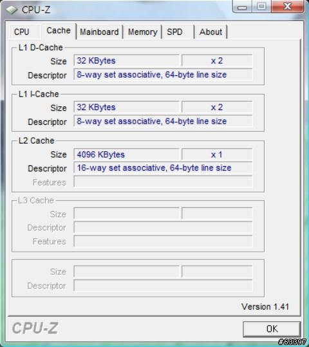309x347 pixels.
Task: Maximize the CPU-Z window
Action: click(261, 6)
